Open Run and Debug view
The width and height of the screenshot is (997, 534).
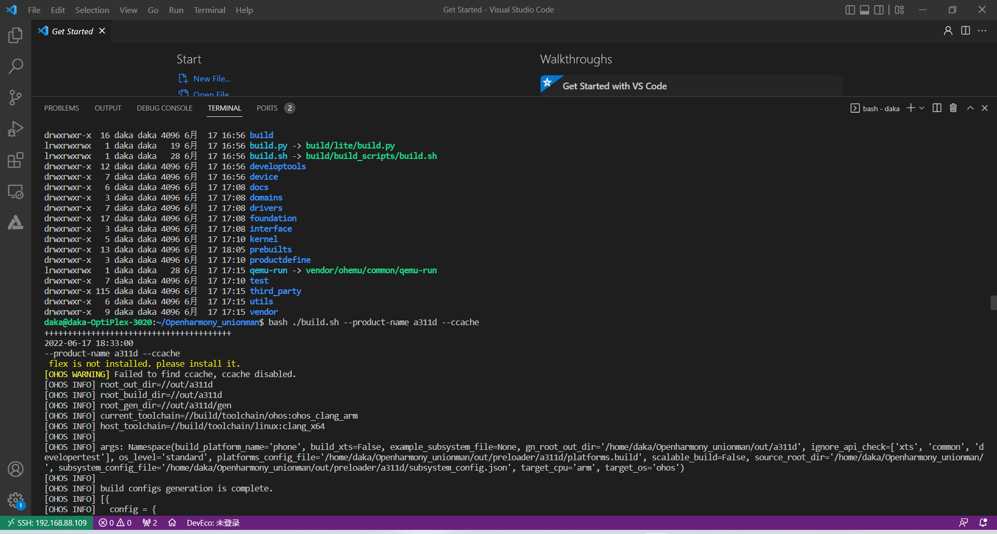[16, 129]
